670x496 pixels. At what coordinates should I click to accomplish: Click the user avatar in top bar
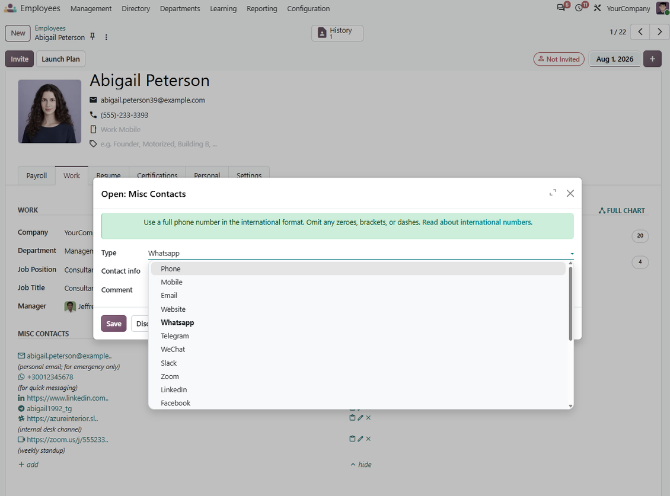click(662, 8)
